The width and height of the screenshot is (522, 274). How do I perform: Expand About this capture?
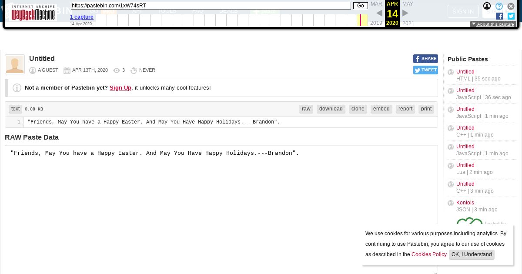[493, 24]
